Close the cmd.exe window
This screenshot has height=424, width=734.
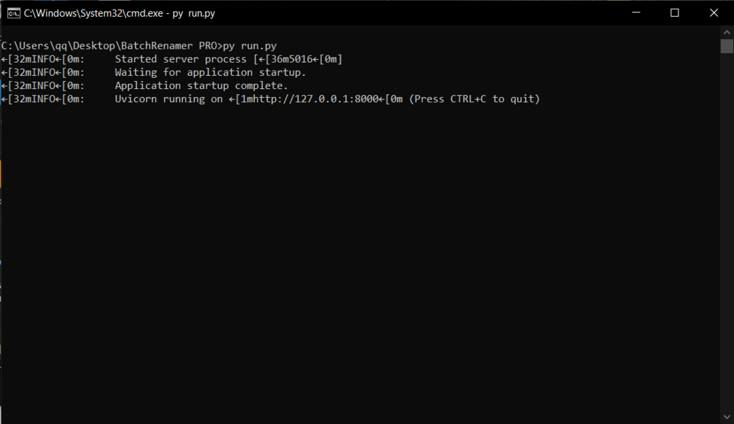[x=714, y=12]
